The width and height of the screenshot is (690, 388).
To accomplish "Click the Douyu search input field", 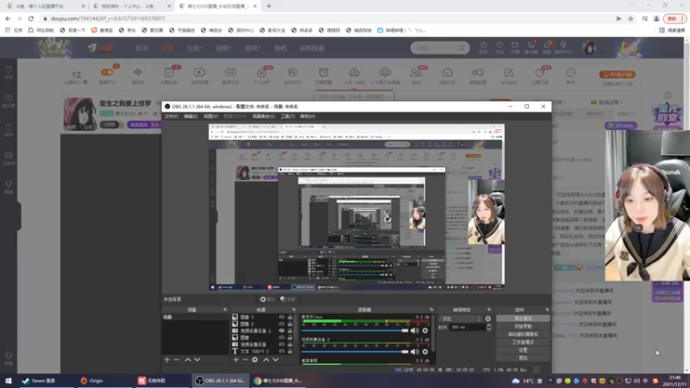I will click(x=435, y=48).
